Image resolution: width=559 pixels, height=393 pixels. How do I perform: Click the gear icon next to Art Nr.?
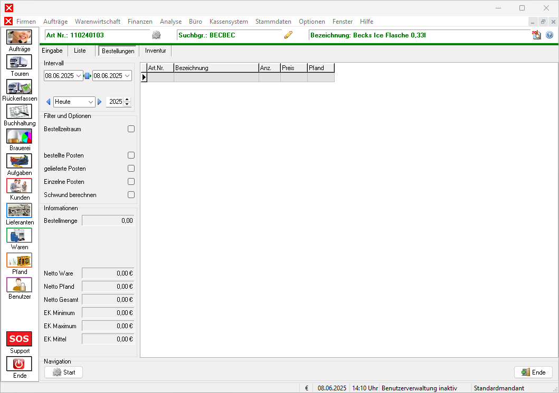point(156,35)
